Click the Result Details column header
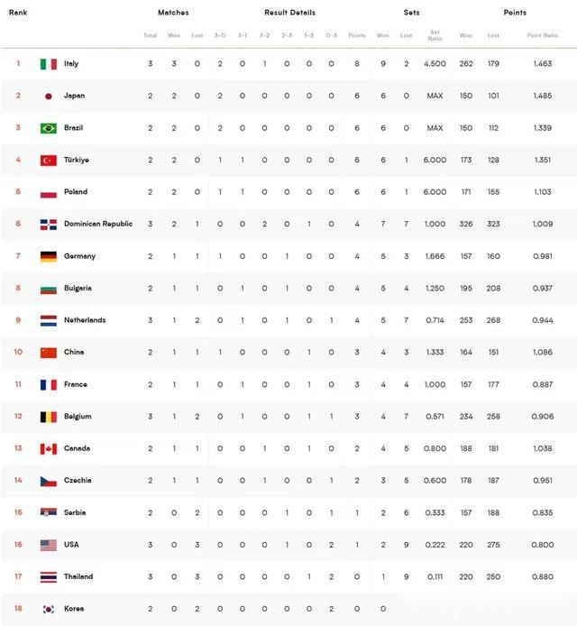Viewport: 577px width, 626px height. point(289,13)
